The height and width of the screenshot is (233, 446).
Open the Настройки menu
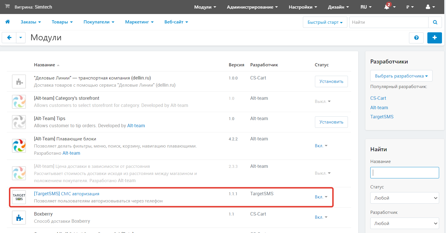(x=303, y=7)
